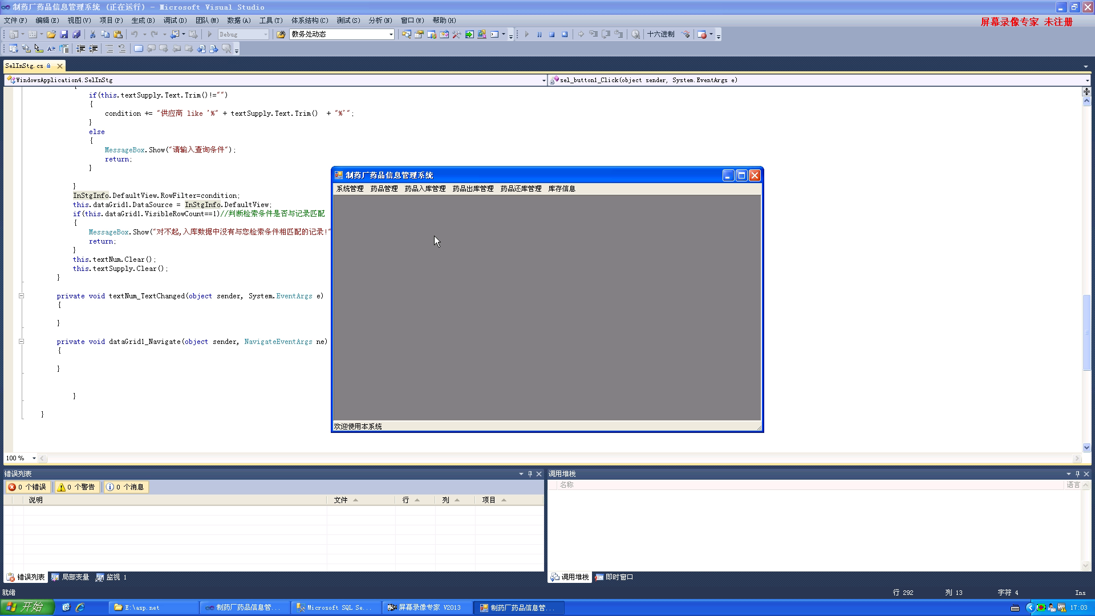This screenshot has width=1095, height=616.
Task: Open the error list panel options dropdown arrow
Action: tap(521, 474)
